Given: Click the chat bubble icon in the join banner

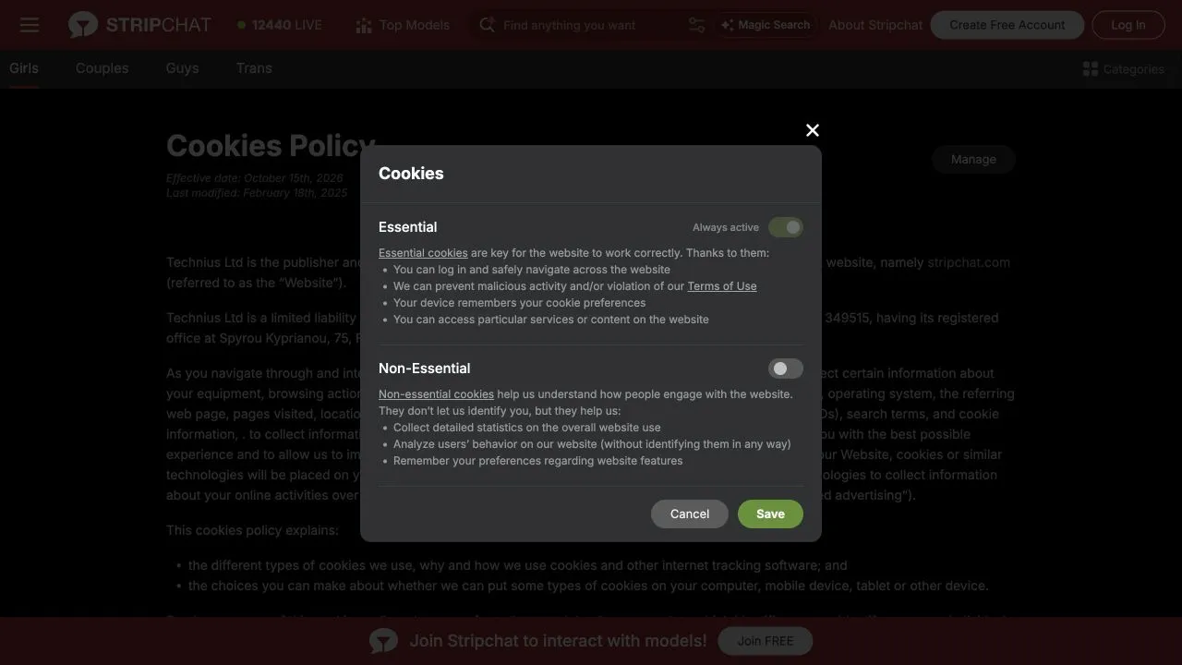Looking at the screenshot, I should point(383,641).
